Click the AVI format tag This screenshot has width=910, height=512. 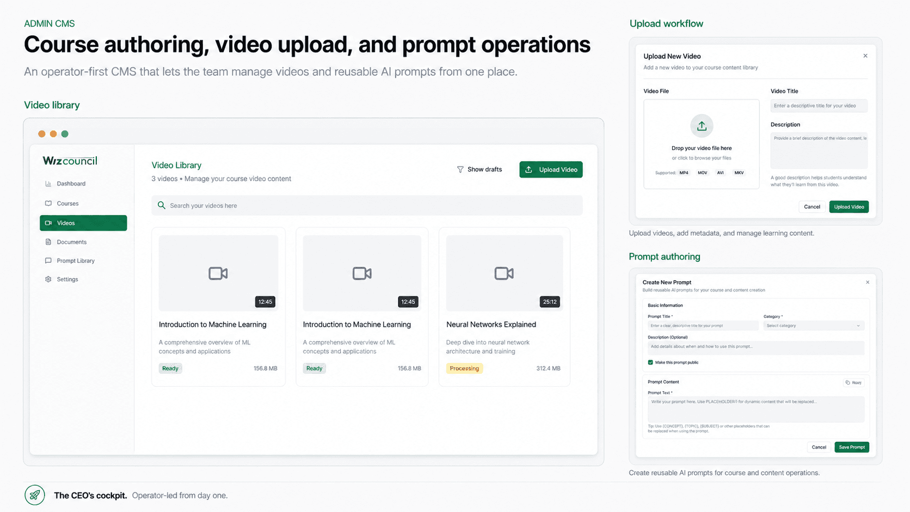tap(720, 173)
